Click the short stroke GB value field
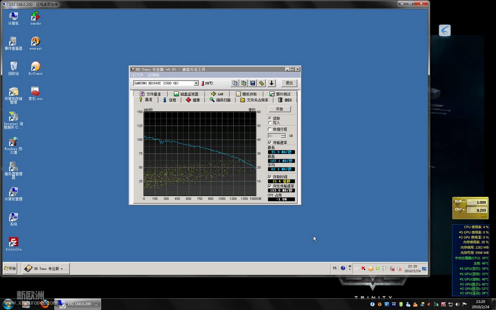496x310 pixels. point(274,136)
